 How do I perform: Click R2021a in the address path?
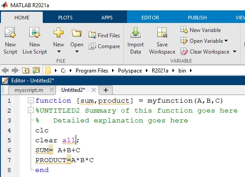160,71
